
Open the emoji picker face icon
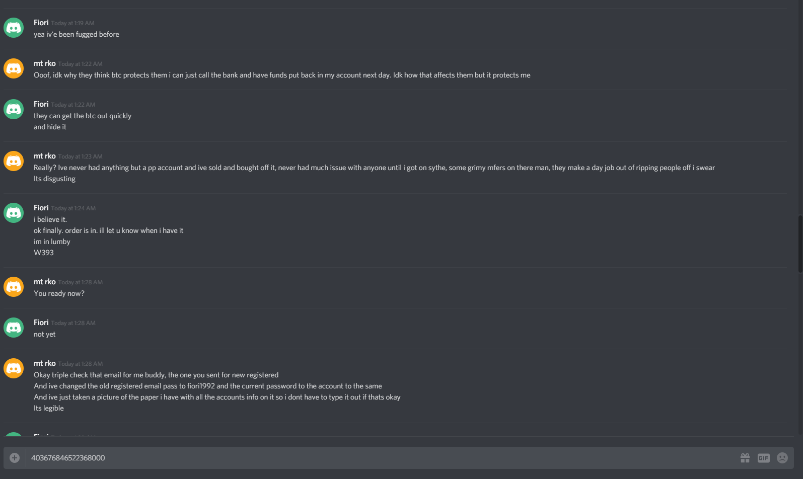tap(782, 458)
